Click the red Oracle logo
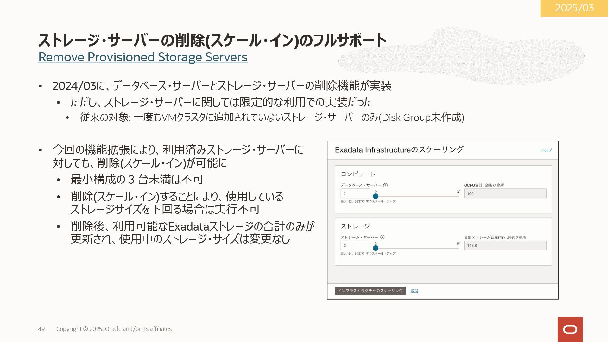This screenshot has height=342, width=608. click(x=570, y=329)
